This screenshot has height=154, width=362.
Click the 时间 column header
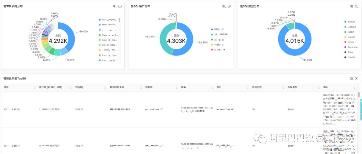[6, 88]
